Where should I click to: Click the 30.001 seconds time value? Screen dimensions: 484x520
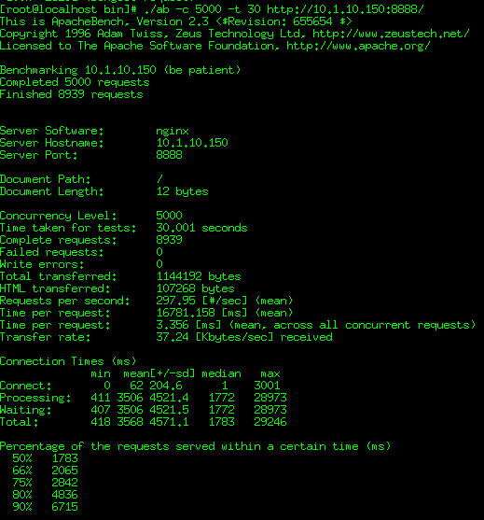(x=201, y=228)
